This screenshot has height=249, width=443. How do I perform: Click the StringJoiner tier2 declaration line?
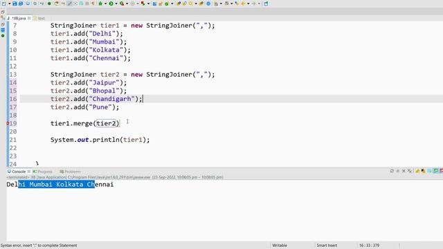[x=132, y=75]
